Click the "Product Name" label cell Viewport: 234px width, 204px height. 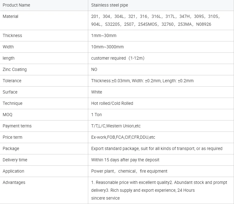16,5
